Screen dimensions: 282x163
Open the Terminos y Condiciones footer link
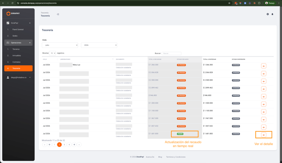click(x=176, y=157)
